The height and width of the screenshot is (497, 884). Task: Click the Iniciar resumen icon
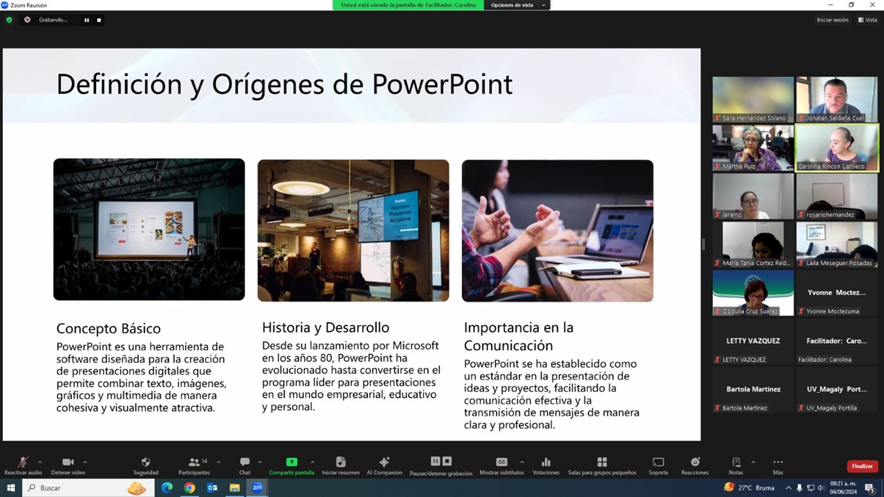pyautogui.click(x=340, y=462)
